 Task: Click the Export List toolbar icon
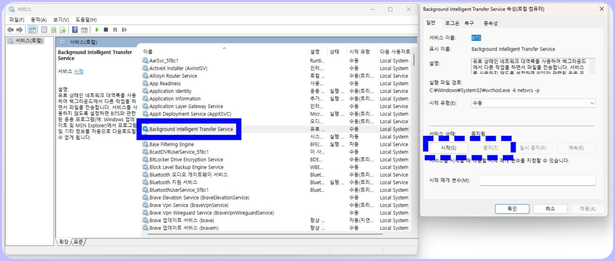62,29
